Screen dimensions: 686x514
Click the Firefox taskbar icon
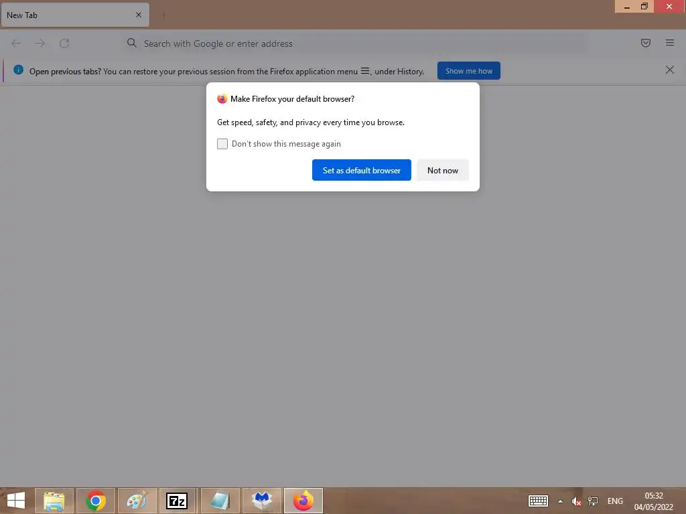(303, 501)
